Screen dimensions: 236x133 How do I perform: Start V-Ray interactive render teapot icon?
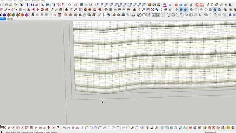pyautogui.click(x=148, y=15)
